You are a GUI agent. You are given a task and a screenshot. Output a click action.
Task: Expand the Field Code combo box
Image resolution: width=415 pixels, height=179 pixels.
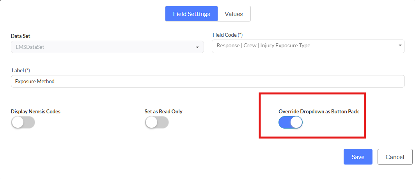click(x=304, y=45)
